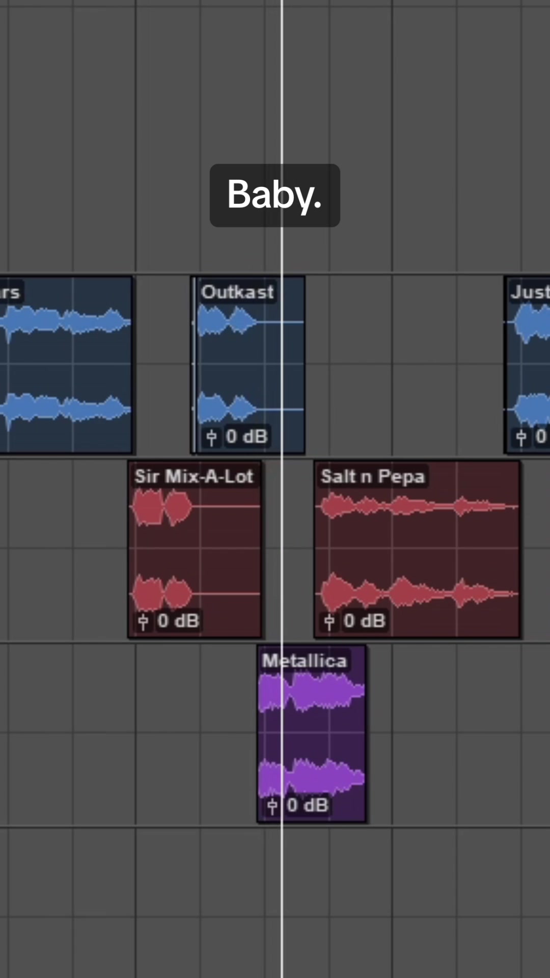Click the 0 dB gain value on Outkast clip

pyautogui.click(x=247, y=437)
